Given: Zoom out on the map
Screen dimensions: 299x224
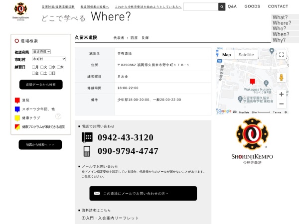Looking at the screenshot, I should tap(281, 104).
